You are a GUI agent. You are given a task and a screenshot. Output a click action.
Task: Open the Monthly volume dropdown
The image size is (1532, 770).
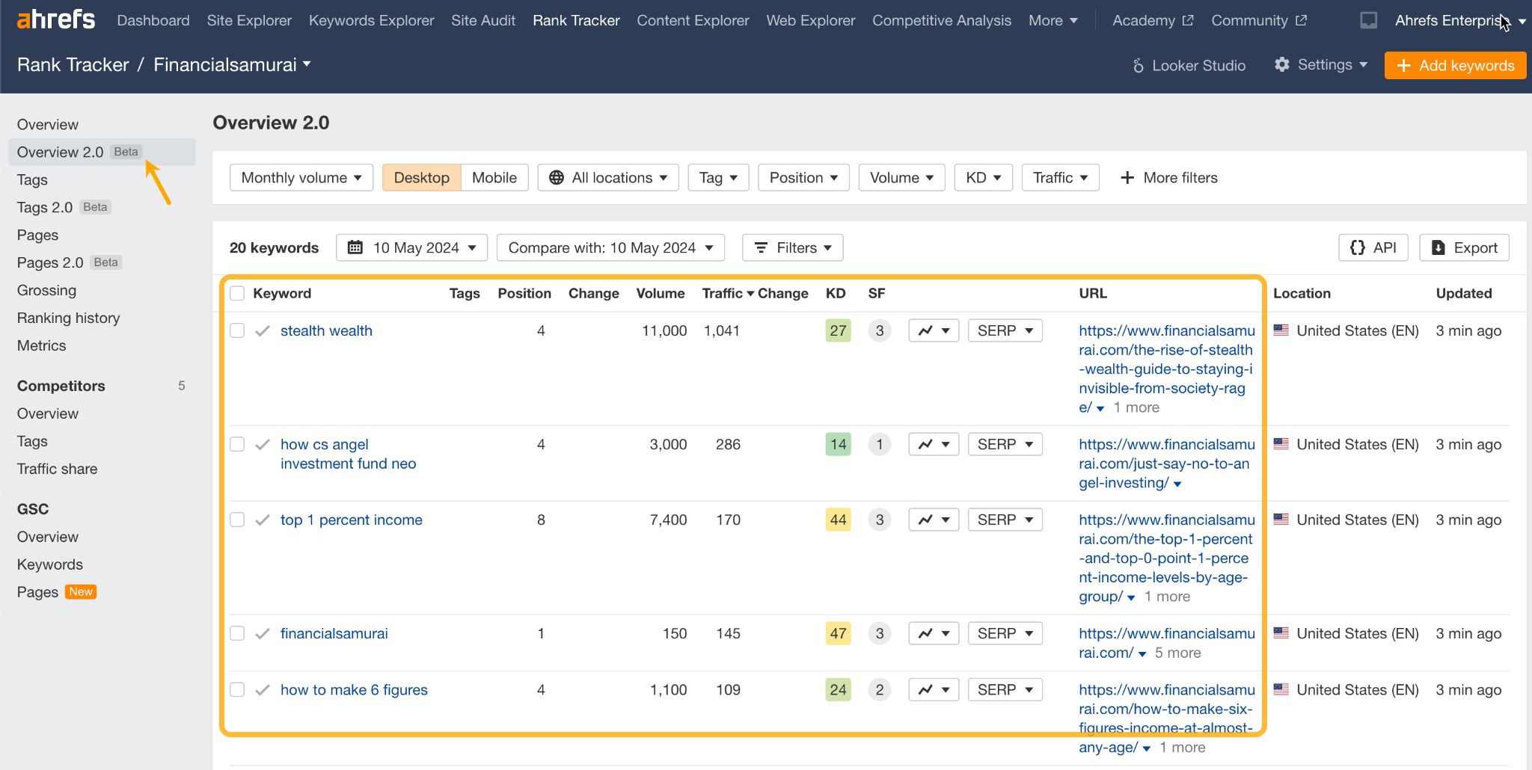coord(301,177)
